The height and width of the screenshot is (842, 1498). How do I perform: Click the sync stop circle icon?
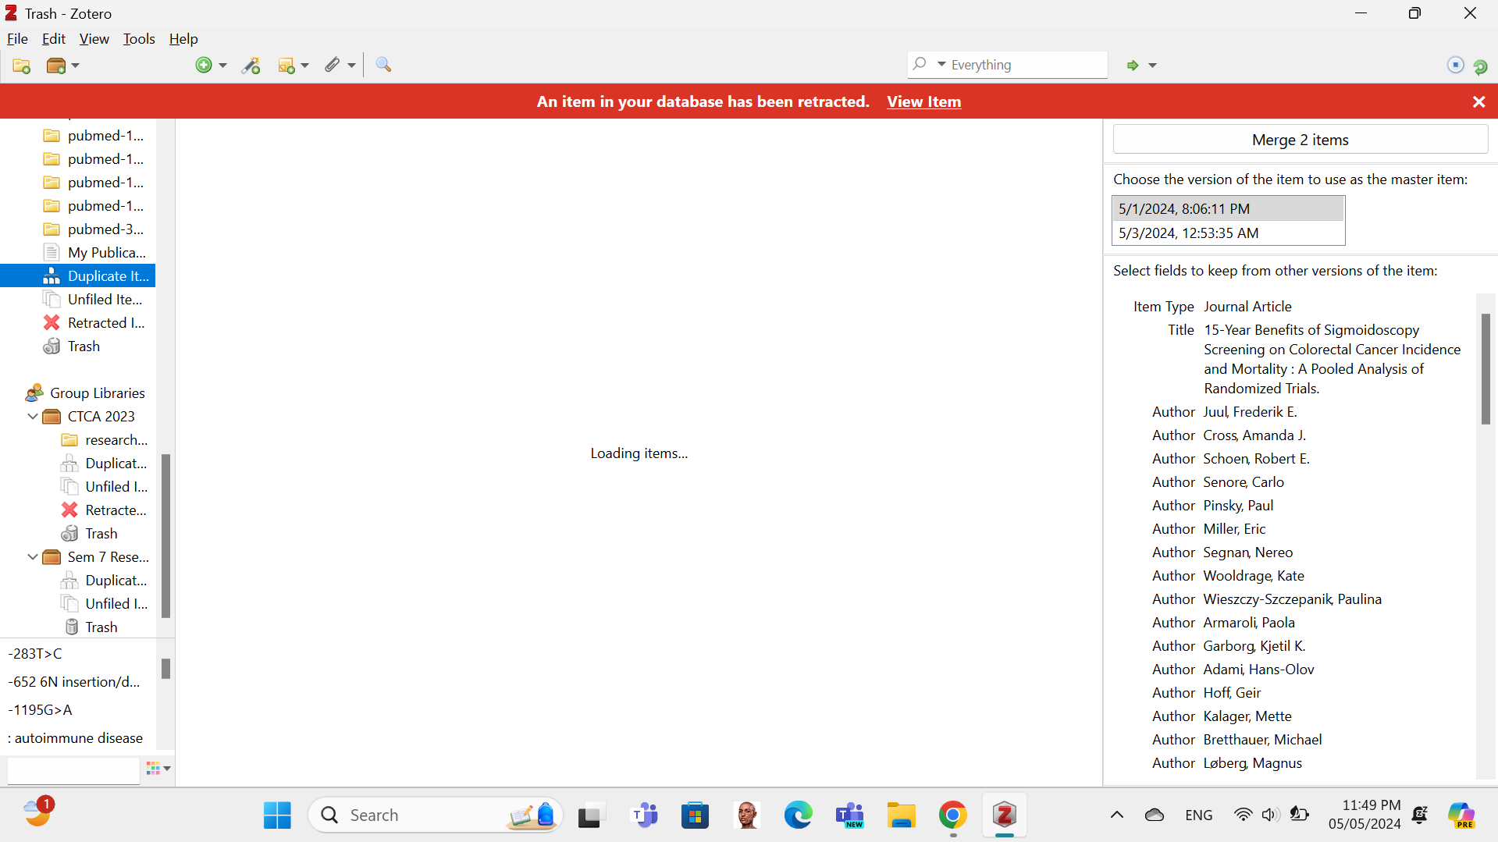pyautogui.click(x=1455, y=66)
